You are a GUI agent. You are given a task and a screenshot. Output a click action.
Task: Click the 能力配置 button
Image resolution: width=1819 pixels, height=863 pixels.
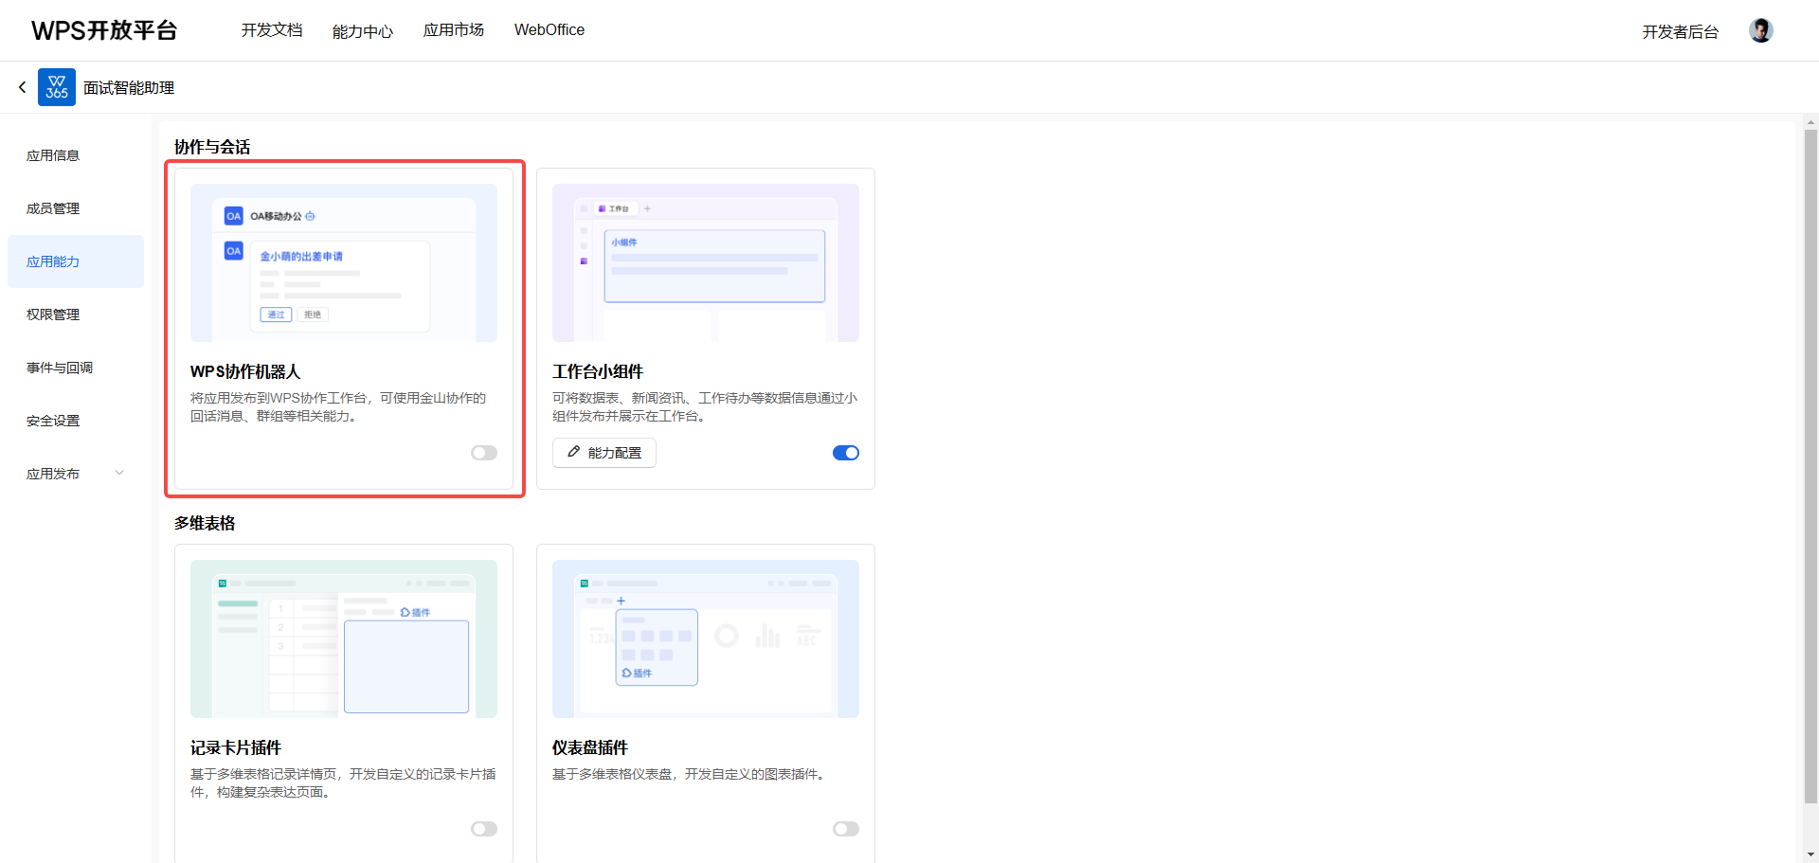[x=604, y=453]
